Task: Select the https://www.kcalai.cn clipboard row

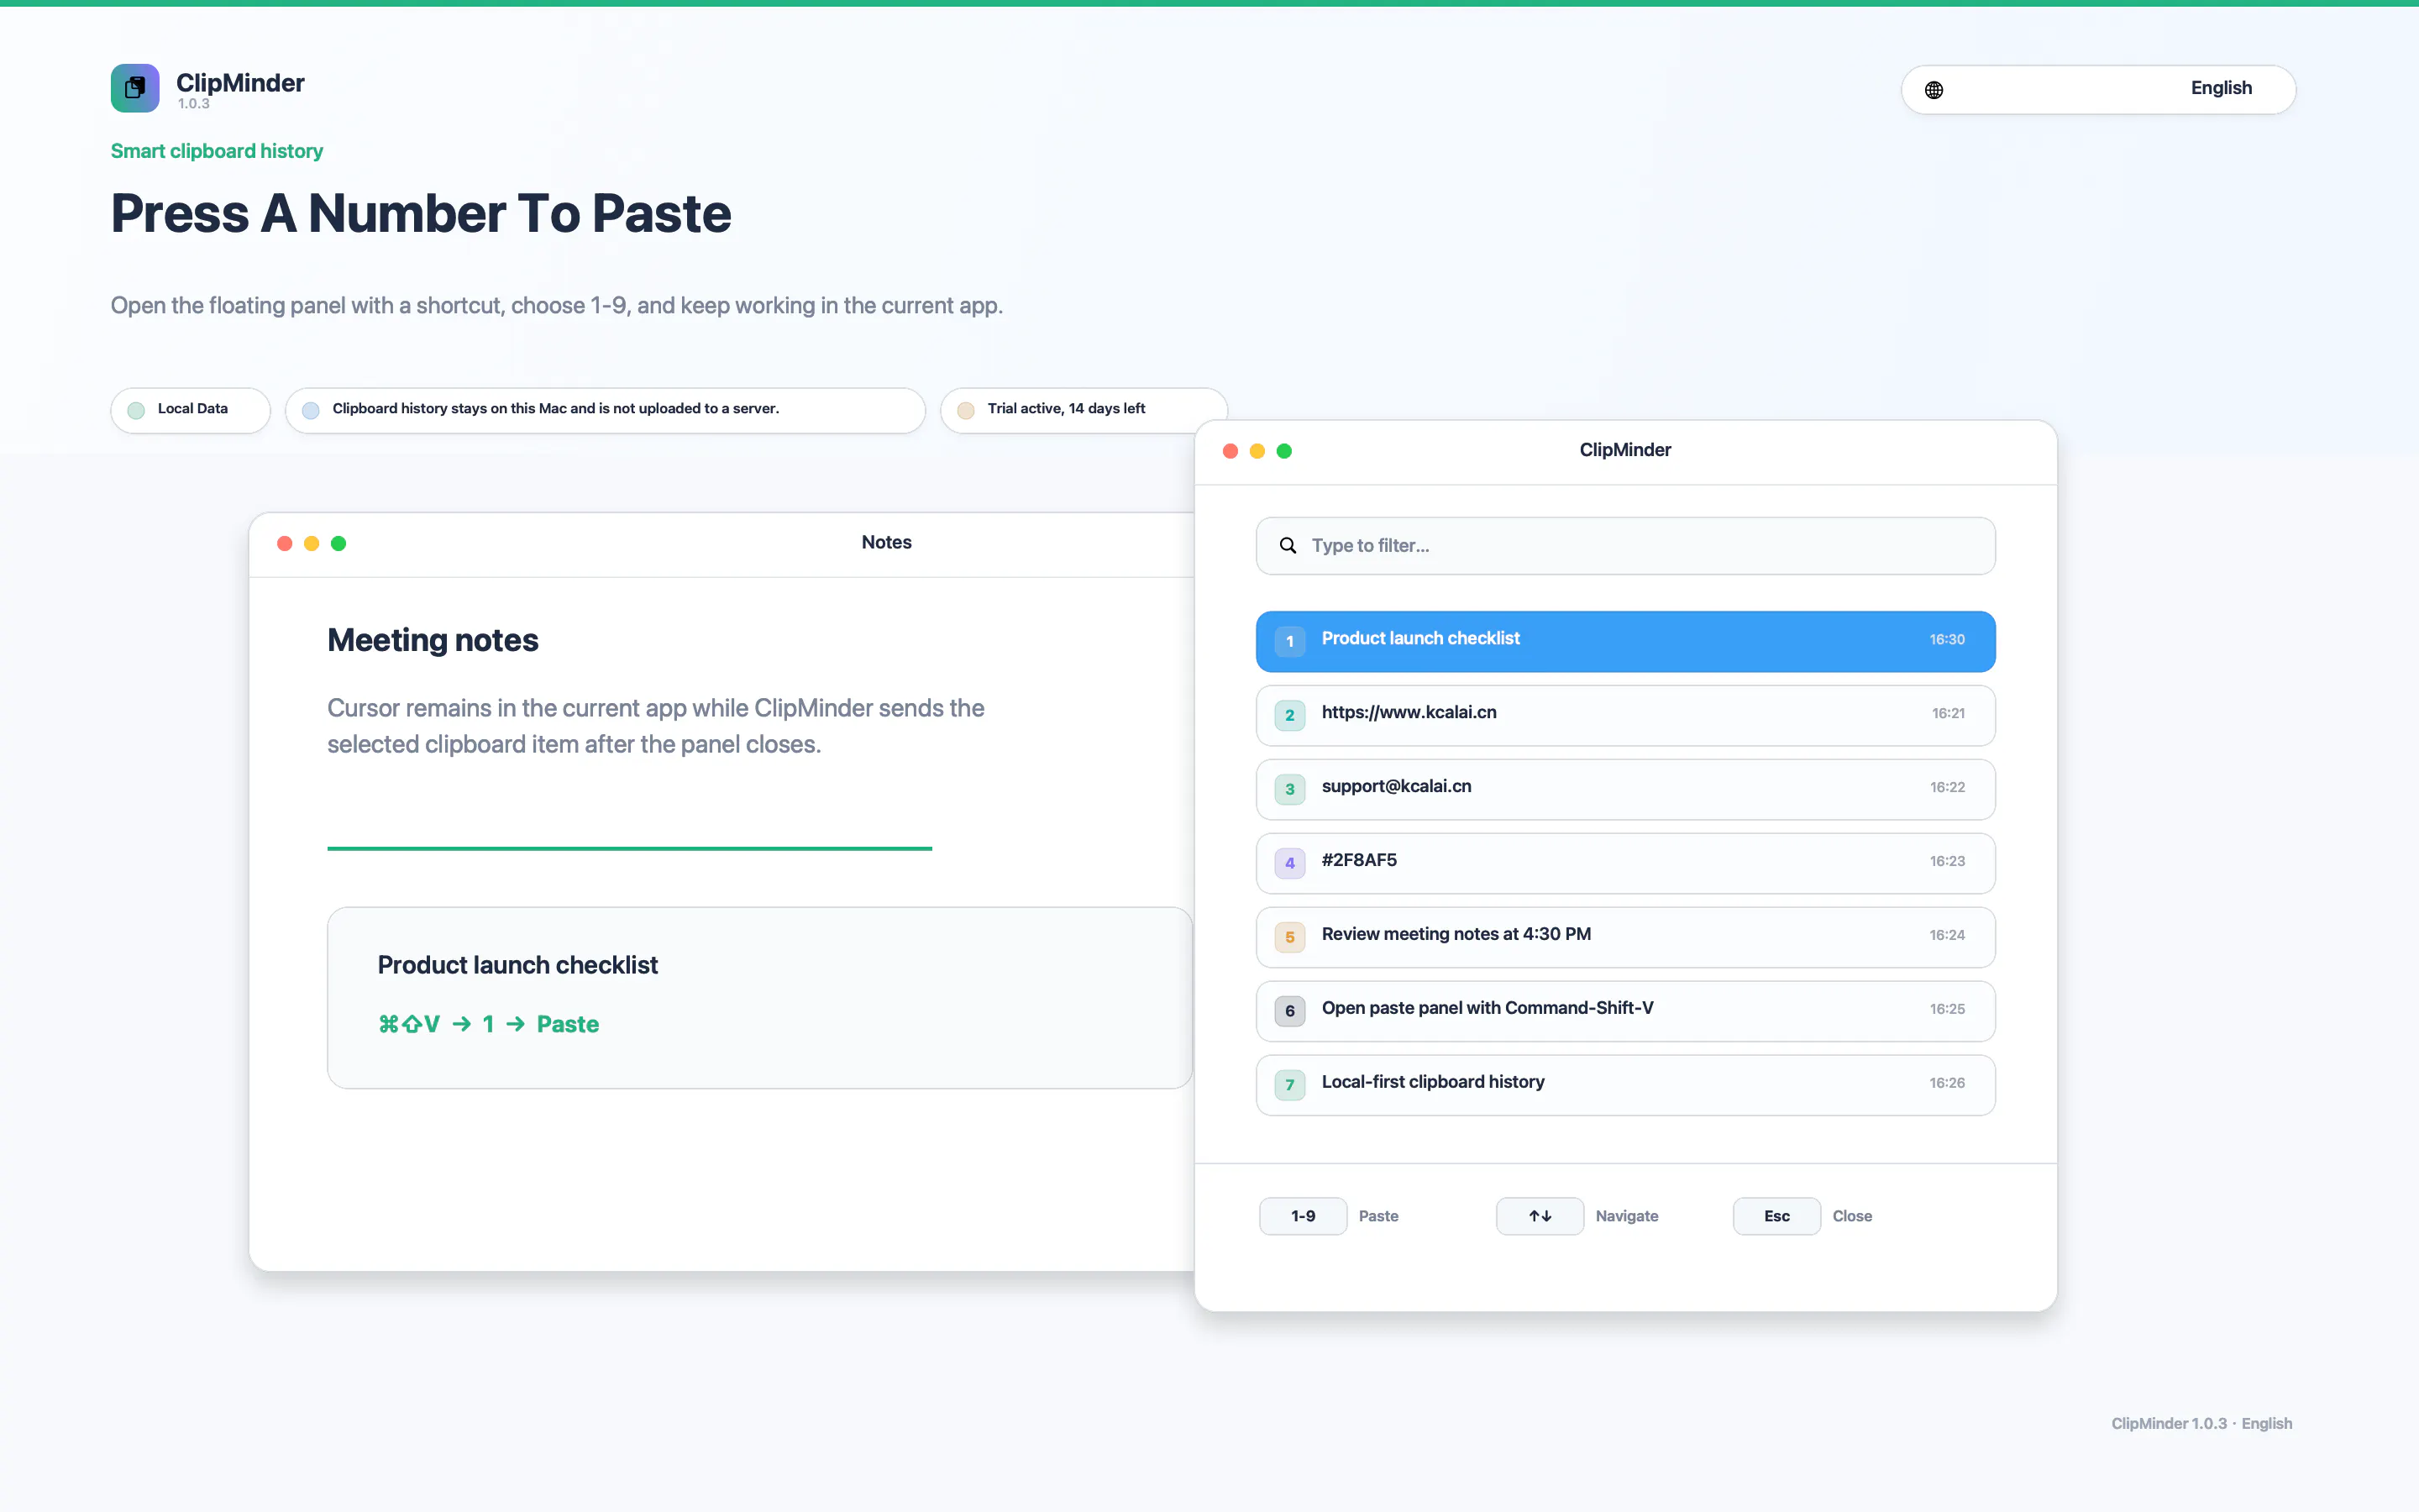Action: point(1625,715)
